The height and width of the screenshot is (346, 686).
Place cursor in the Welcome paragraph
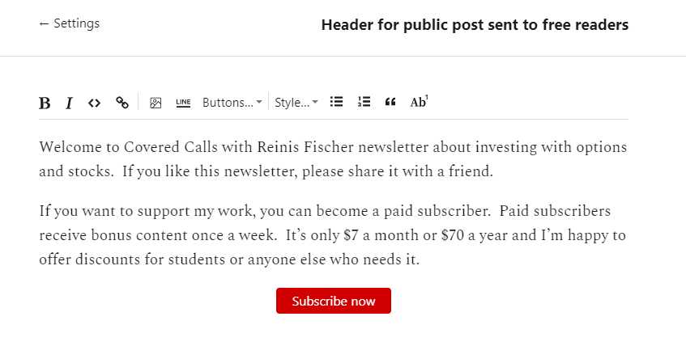tap(333, 159)
